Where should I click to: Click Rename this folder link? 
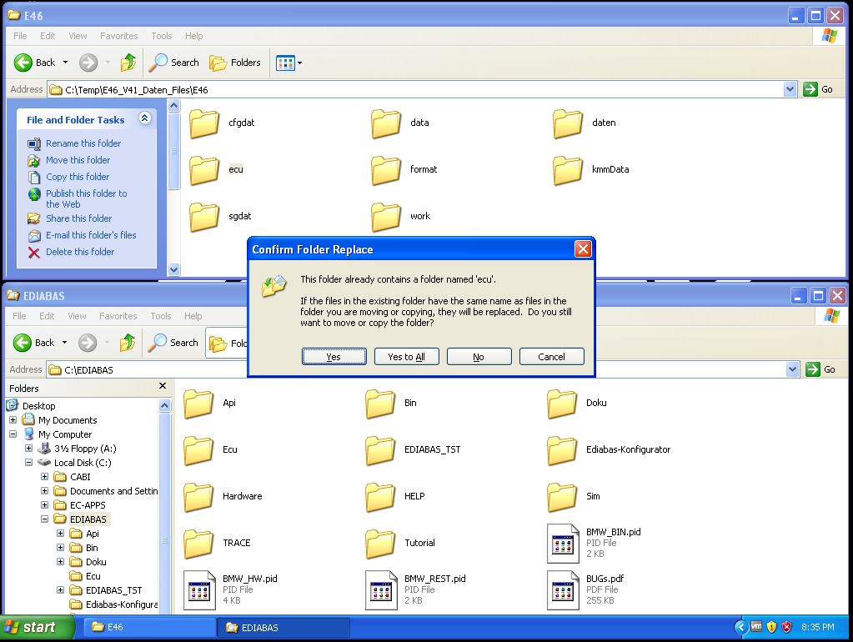click(x=83, y=143)
